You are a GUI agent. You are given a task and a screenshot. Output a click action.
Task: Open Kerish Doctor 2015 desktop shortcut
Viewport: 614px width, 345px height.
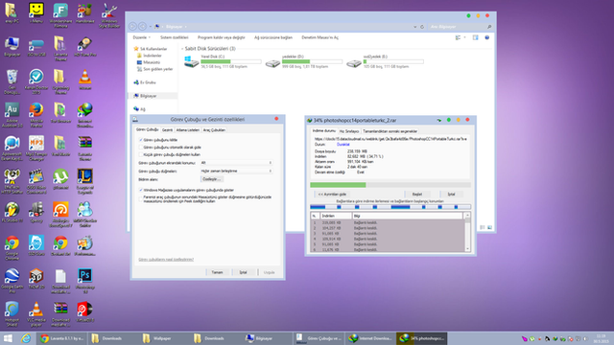click(x=36, y=81)
